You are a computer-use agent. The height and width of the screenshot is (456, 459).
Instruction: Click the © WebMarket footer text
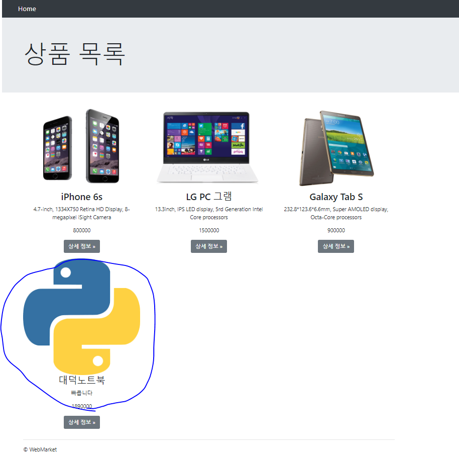coord(40,449)
